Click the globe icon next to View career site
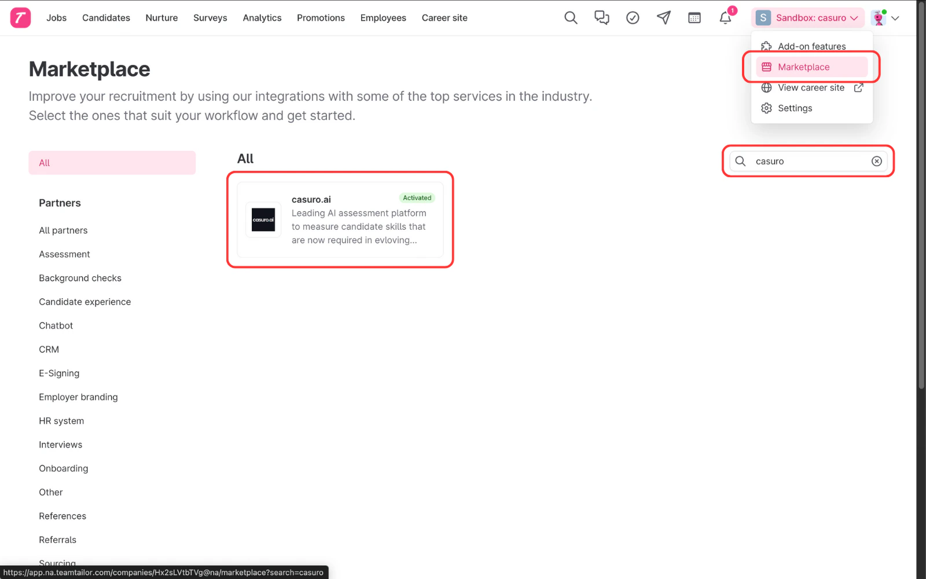The height and width of the screenshot is (579, 926). coord(766,87)
